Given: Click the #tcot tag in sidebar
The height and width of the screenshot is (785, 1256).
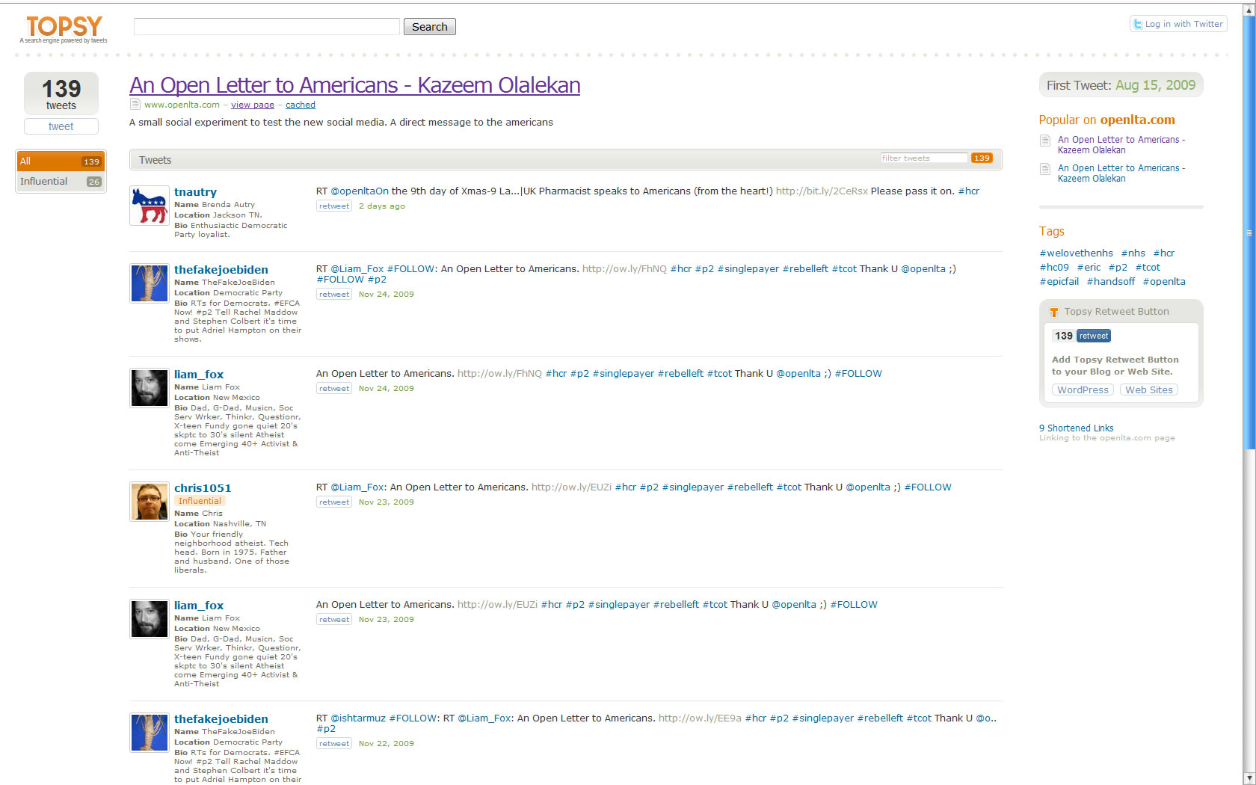Looking at the screenshot, I should [x=1148, y=267].
